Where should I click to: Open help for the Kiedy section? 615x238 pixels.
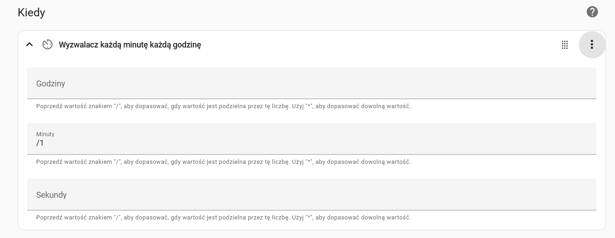(592, 12)
